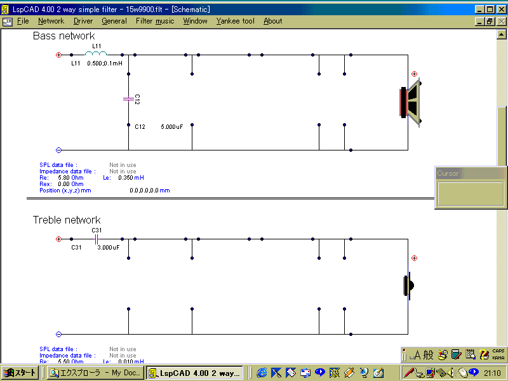The image size is (508, 381).
Task: Open the Filter music menu
Action: [x=155, y=21]
